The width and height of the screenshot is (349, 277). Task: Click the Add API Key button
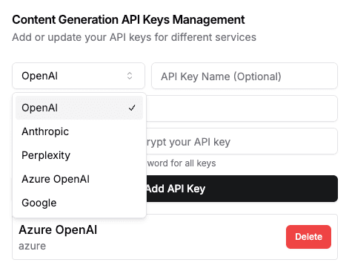pyautogui.click(x=242, y=189)
